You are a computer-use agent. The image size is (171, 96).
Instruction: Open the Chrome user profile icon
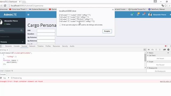point(155,1)
